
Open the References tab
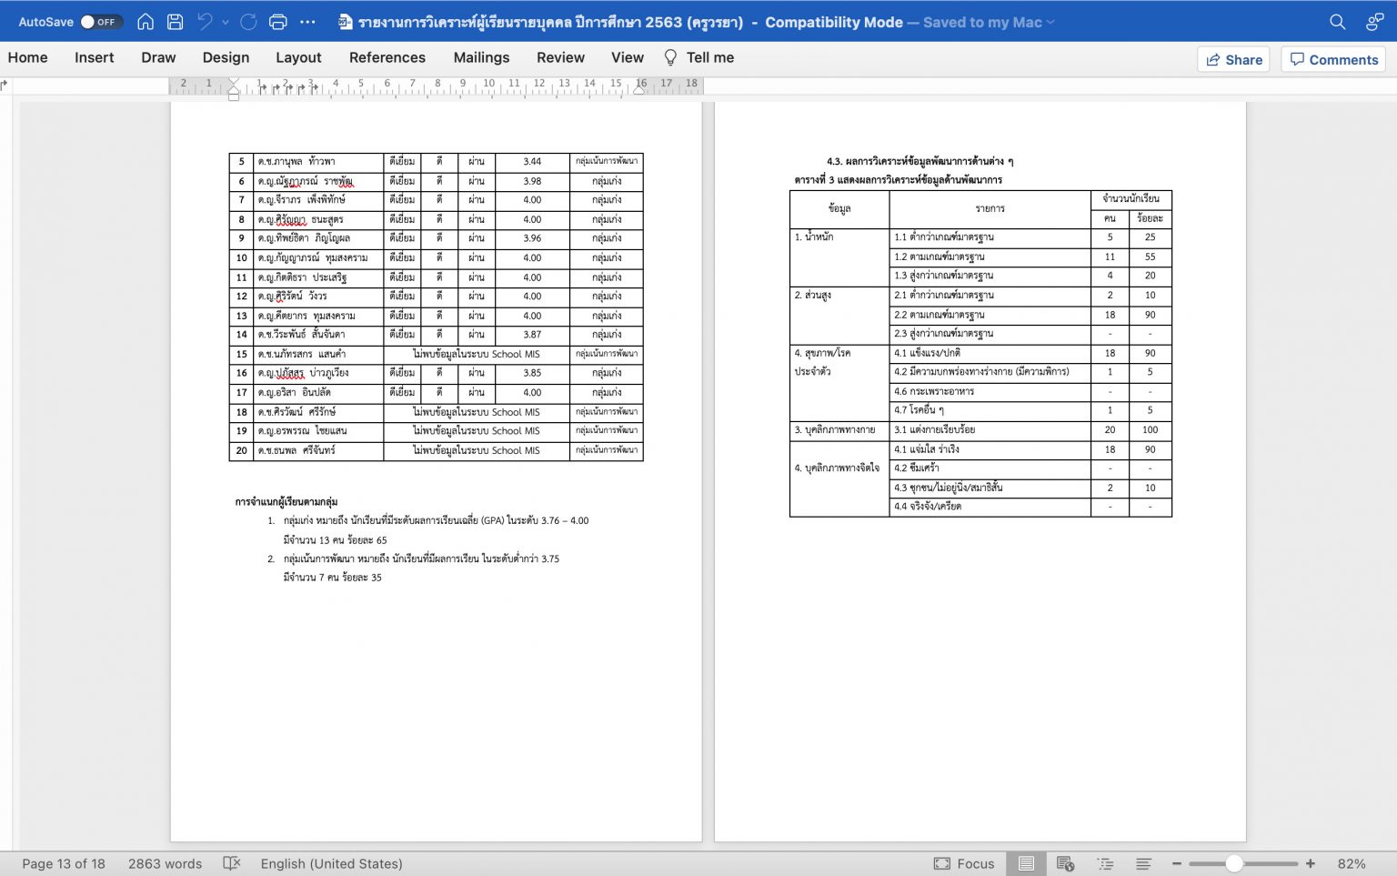387,57
